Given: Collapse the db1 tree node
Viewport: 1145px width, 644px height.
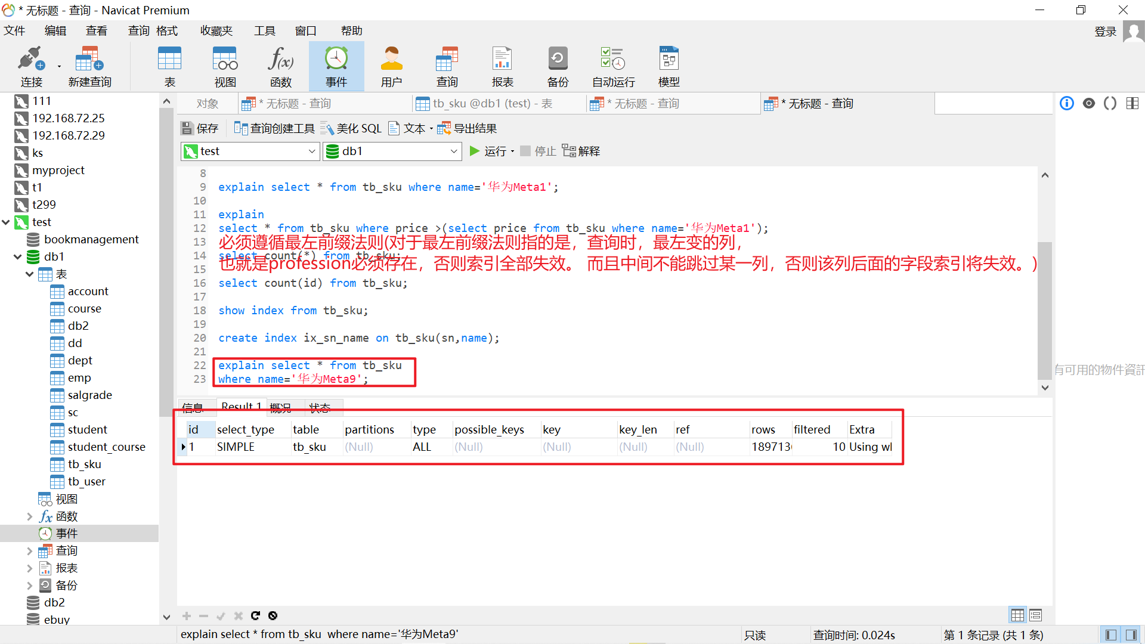Looking at the screenshot, I should (18, 257).
